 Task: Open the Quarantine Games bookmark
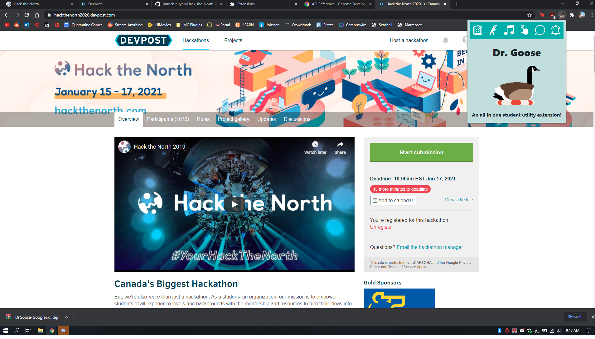point(83,25)
